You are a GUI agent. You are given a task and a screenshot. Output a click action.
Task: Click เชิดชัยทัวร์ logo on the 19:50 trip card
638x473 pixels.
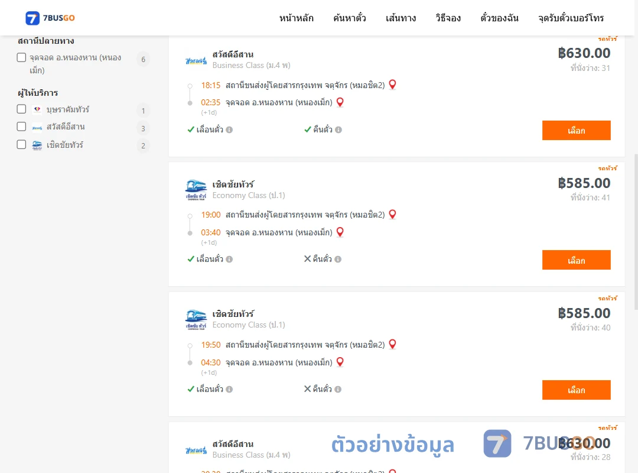click(x=196, y=320)
